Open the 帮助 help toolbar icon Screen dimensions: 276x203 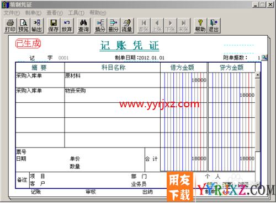[x=200, y=25]
